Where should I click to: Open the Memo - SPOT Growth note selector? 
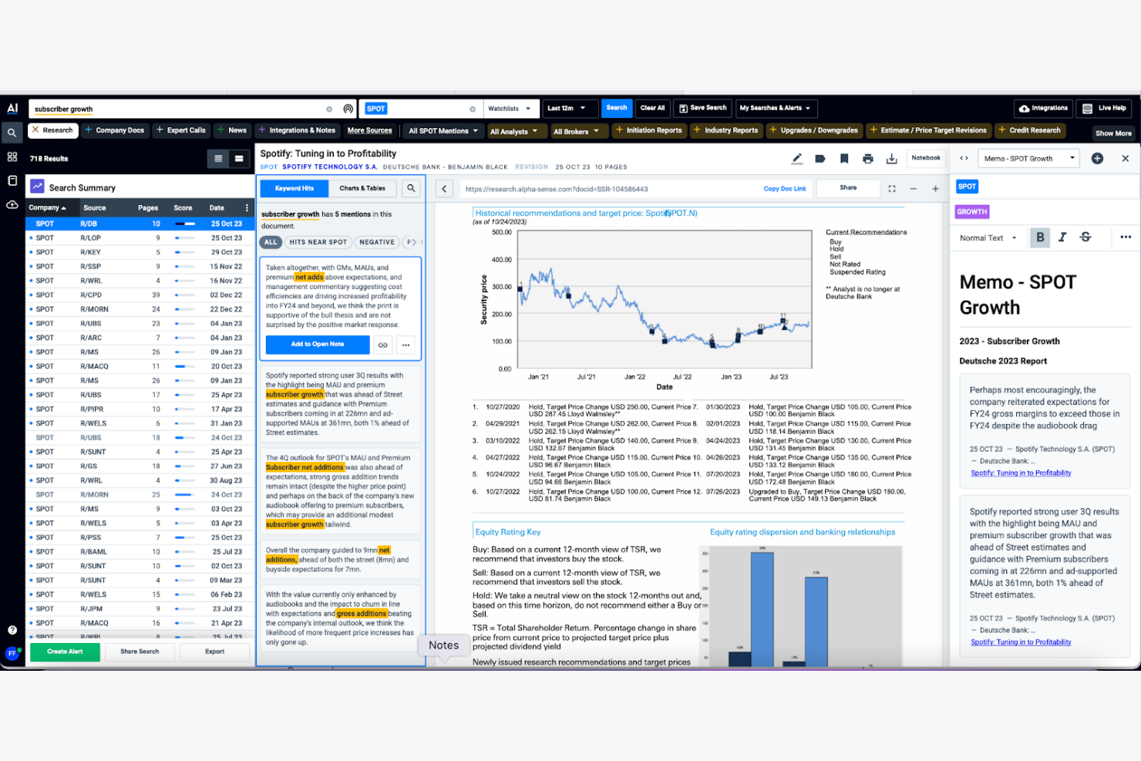pyautogui.click(x=1029, y=158)
